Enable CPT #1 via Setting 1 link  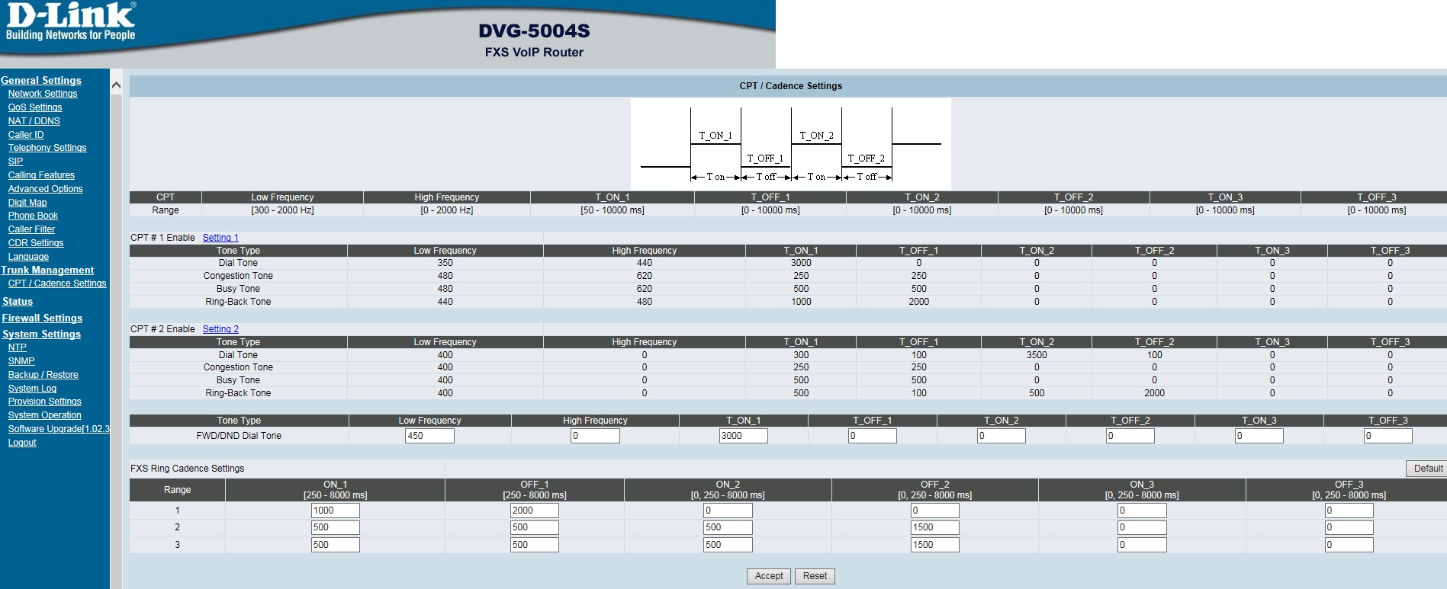click(x=220, y=238)
